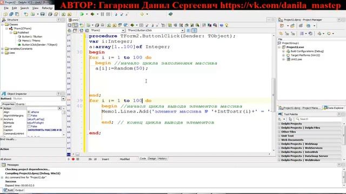Image resolution: width=346 pixels, height=194 pixels.
Task: Expand the Unit Test palette category
Action: pyautogui.click(x=287, y=136)
